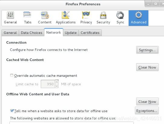
Task: Open the Tabs preferences pane icon
Action: coord(28,18)
